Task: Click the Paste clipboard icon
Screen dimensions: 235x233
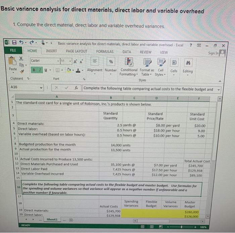Action: pos(13,61)
